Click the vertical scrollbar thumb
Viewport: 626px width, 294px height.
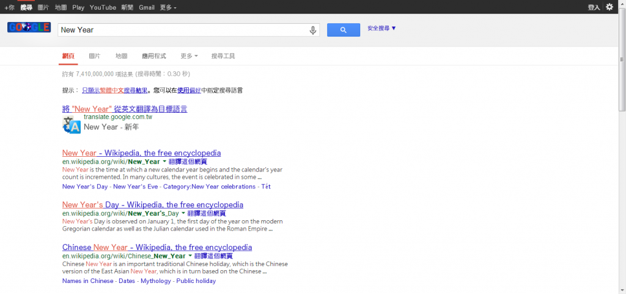pyautogui.click(x=622, y=60)
